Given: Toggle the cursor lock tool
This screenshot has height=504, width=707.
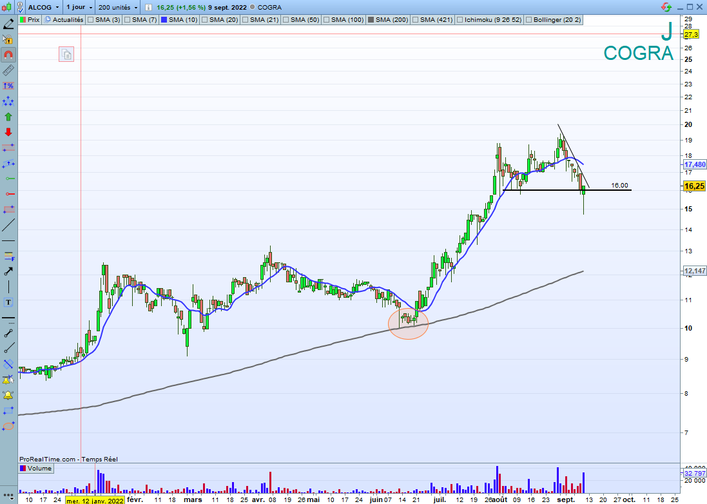Looking at the screenshot, I should pyautogui.click(x=8, y=40).
